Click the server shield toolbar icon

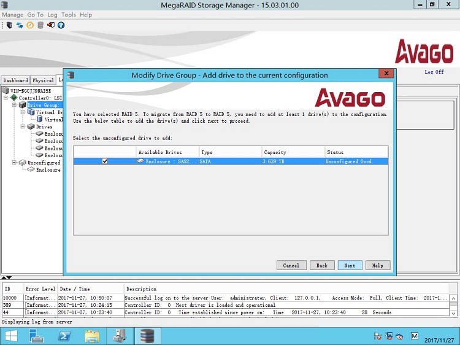click(9, 25)
